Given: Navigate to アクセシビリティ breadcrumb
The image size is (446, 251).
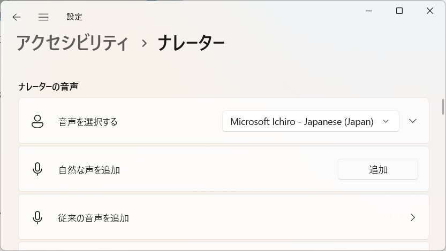Looking at the screenshot, I should 72,43.
